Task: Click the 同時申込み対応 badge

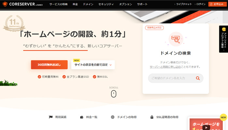Action: (x=154, y=28)
